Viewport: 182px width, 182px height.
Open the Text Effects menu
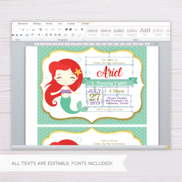[27, 35]
